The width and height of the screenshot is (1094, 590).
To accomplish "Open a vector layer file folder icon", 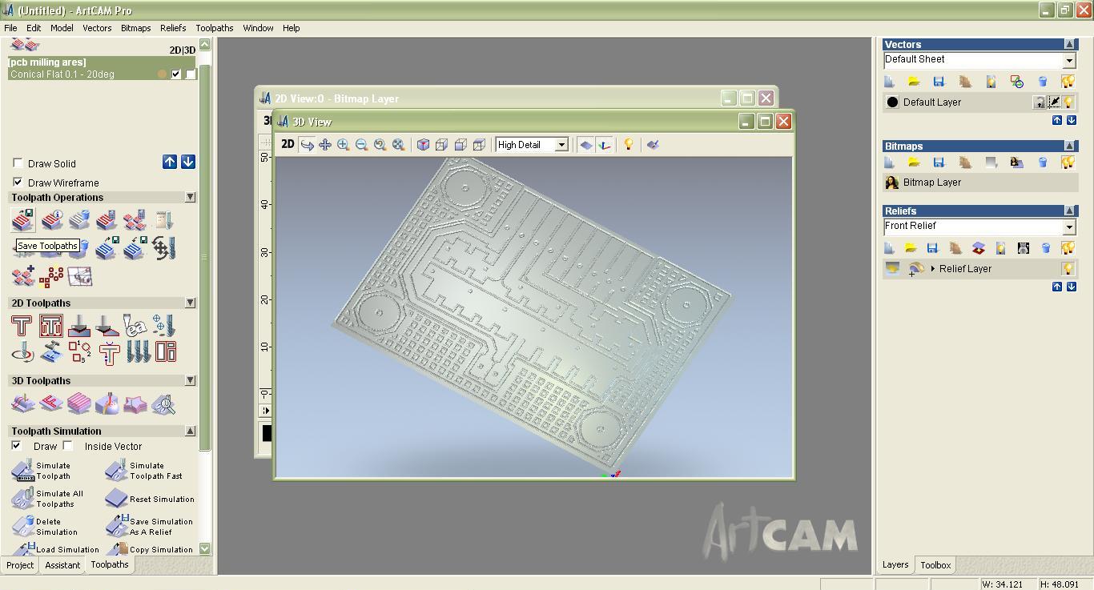I will tap(914, 82).
